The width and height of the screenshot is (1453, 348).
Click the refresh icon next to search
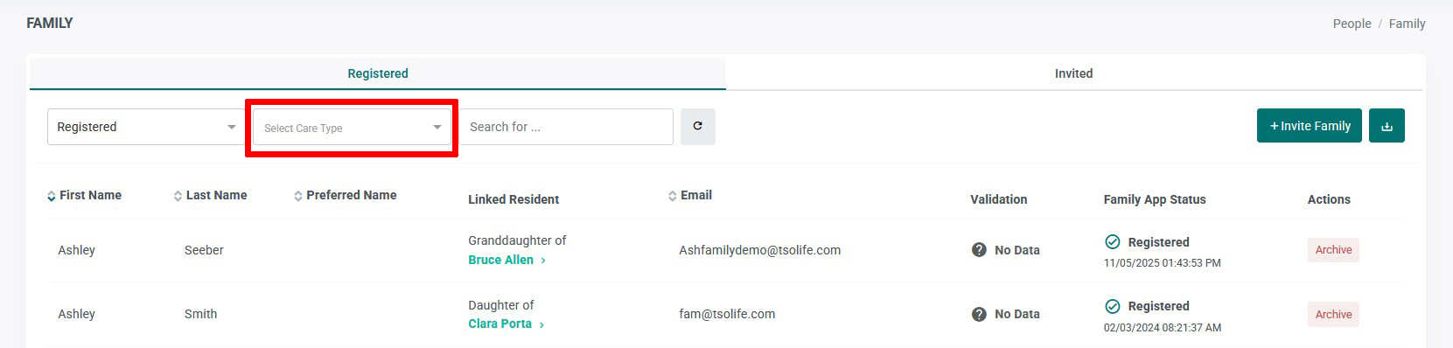coord(697,127)
